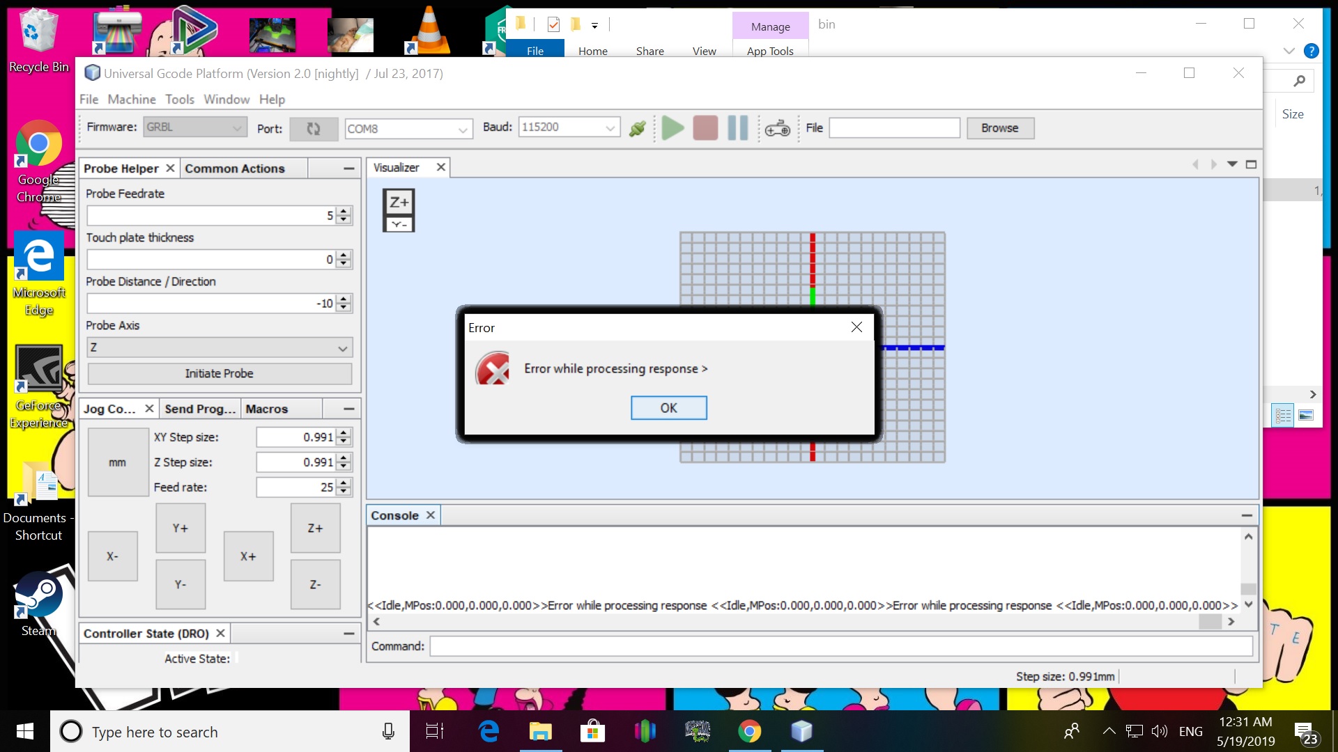Screen dimensions: 1338x752
Task: Click the Z+ view cube face
Action: pos(399,203)
